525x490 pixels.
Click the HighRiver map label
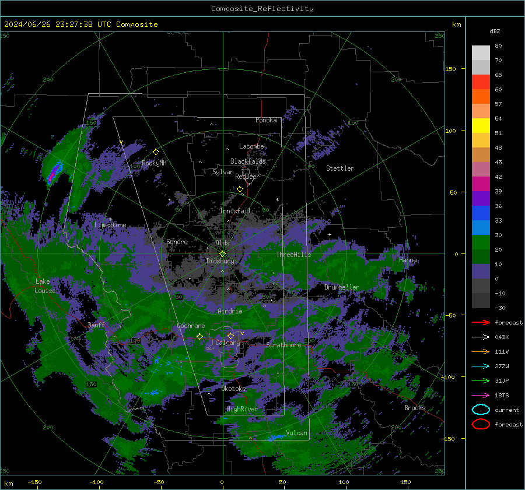(242, 409)
